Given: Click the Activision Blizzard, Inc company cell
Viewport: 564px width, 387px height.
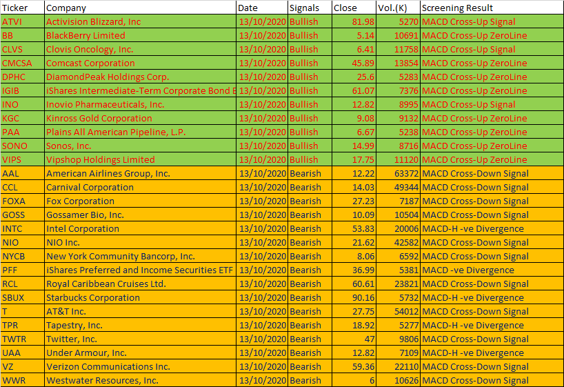Looking at the screenshot, I should (x=140, y=21).
